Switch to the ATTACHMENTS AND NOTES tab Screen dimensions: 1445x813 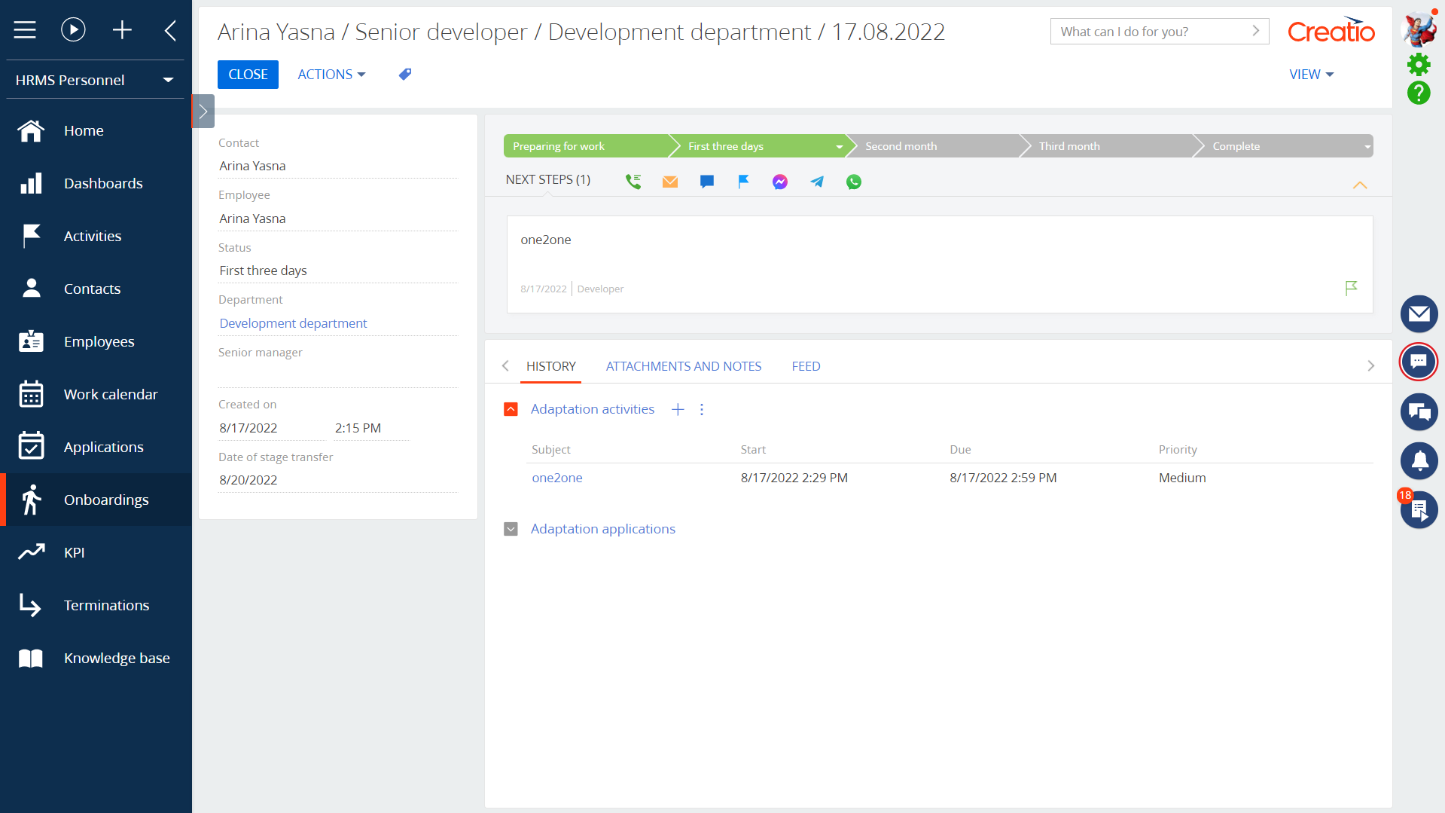(683, 366)
